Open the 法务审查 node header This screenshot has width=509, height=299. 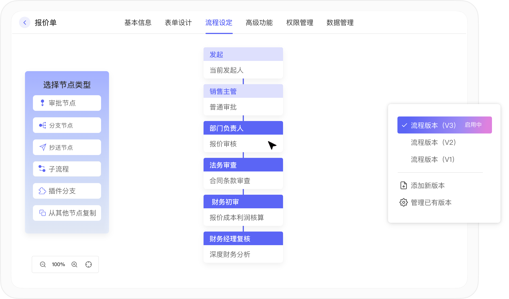(243, 165)
